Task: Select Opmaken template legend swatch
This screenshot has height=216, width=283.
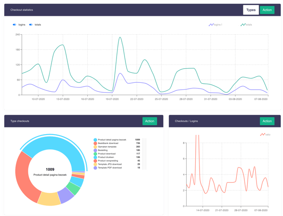Action: point(95,147)
